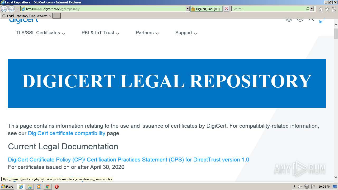Click the 10:08 PM taskbar clock
This screenshot has height=190, width=338.
(x=325, y=187)
